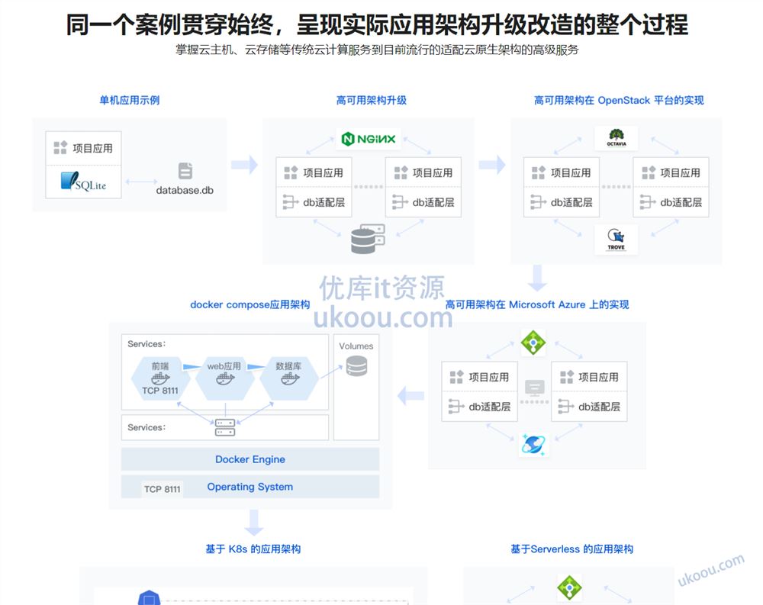Click the blue K8s hexagon icon

(x=150, y=597)
